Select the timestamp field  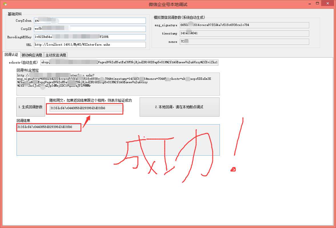pos(244,33)
